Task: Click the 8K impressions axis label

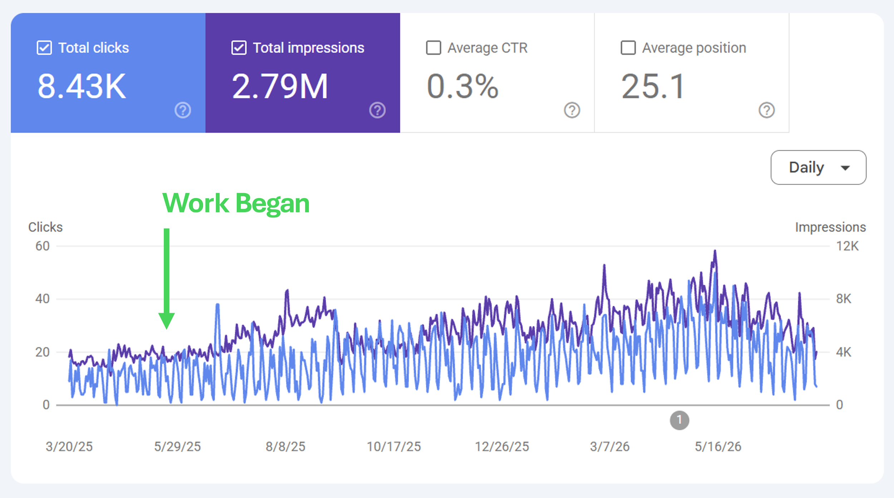Action: [x=844, y=299]
